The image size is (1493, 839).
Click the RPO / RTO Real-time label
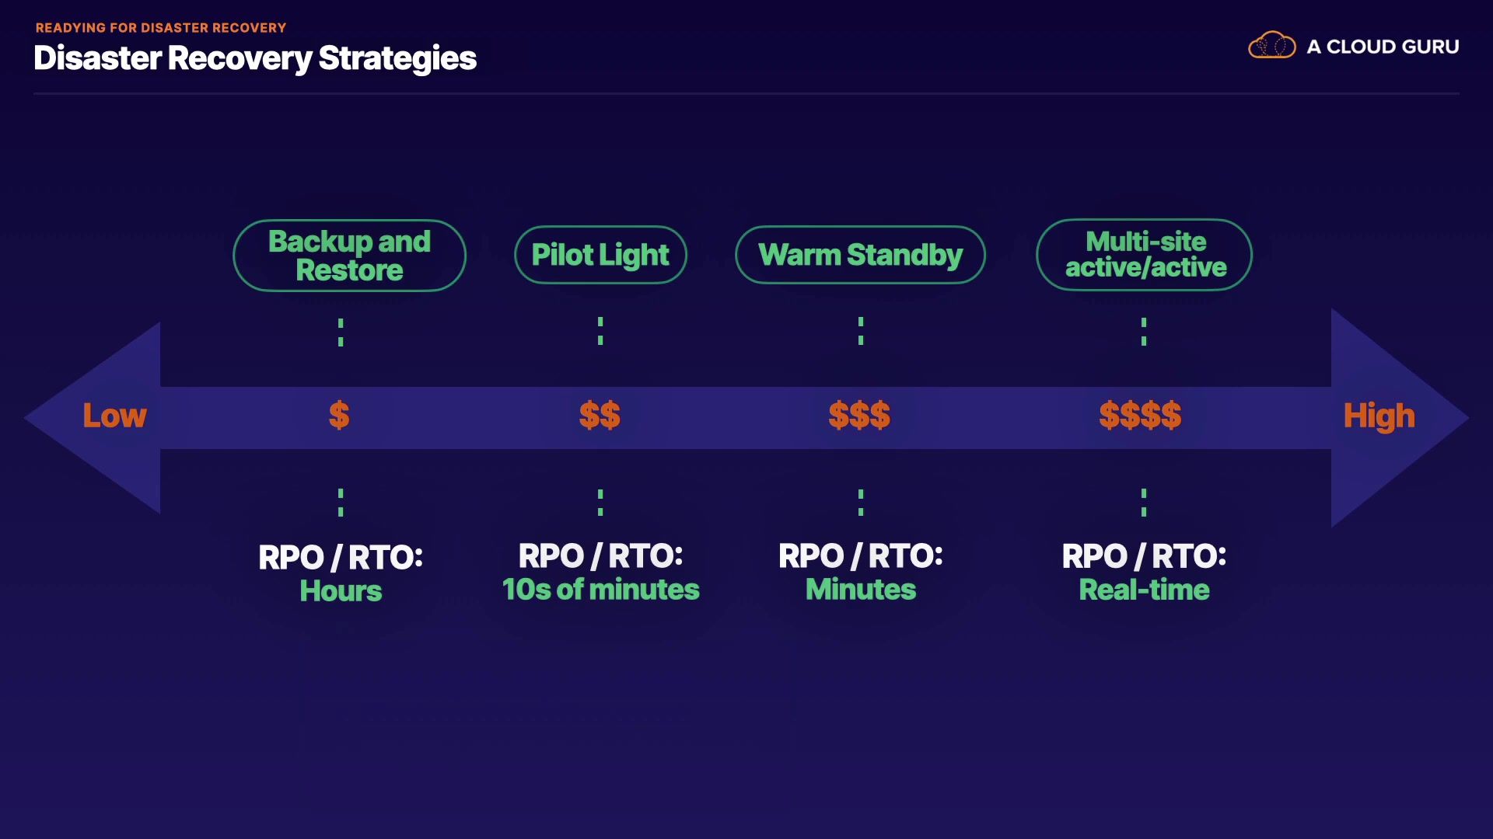point(1144,573)
